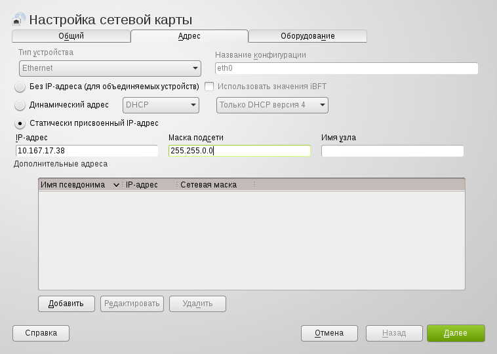Click the eth0 configuration name field
Image resolution: width=497 pixels, height=354 pixels.
(346, 68)
